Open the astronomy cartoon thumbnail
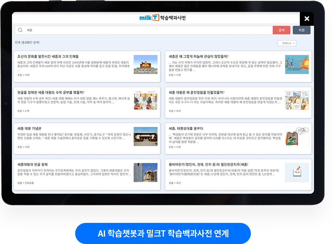 pyautogui.click(x=297, y=64)
